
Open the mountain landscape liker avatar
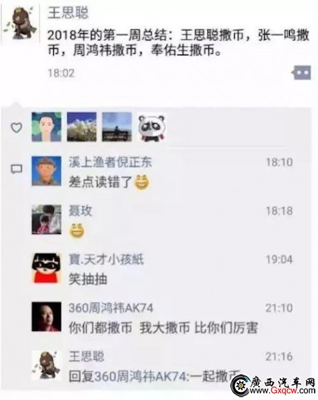pyautogui.click(x=81, y=127)
